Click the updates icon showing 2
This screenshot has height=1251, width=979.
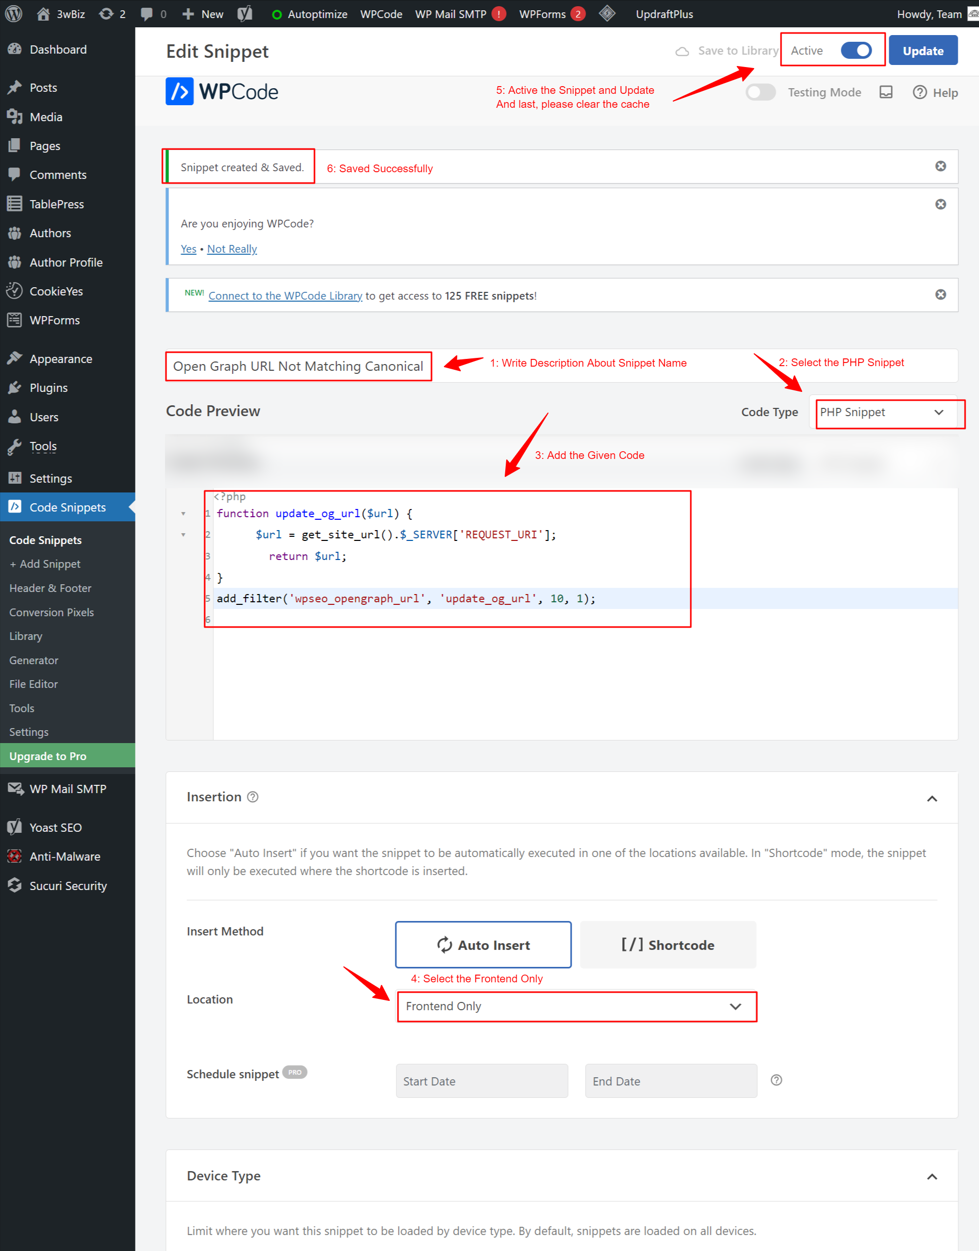pos(112,14)
